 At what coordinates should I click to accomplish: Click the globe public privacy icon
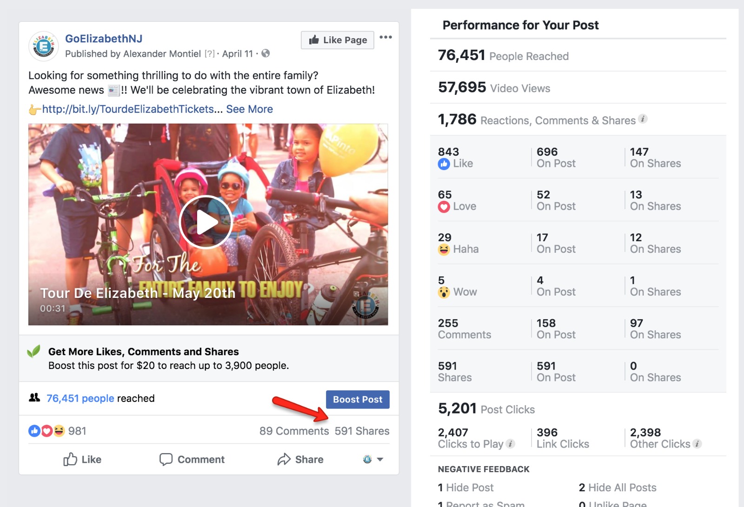click(266, 53)
